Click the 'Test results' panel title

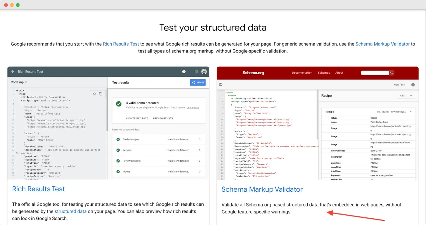[121, 82]
